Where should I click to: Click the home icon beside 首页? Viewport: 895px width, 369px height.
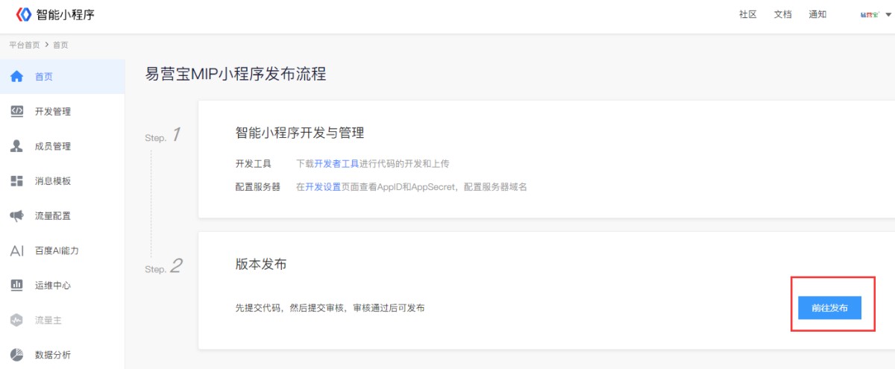16,77
